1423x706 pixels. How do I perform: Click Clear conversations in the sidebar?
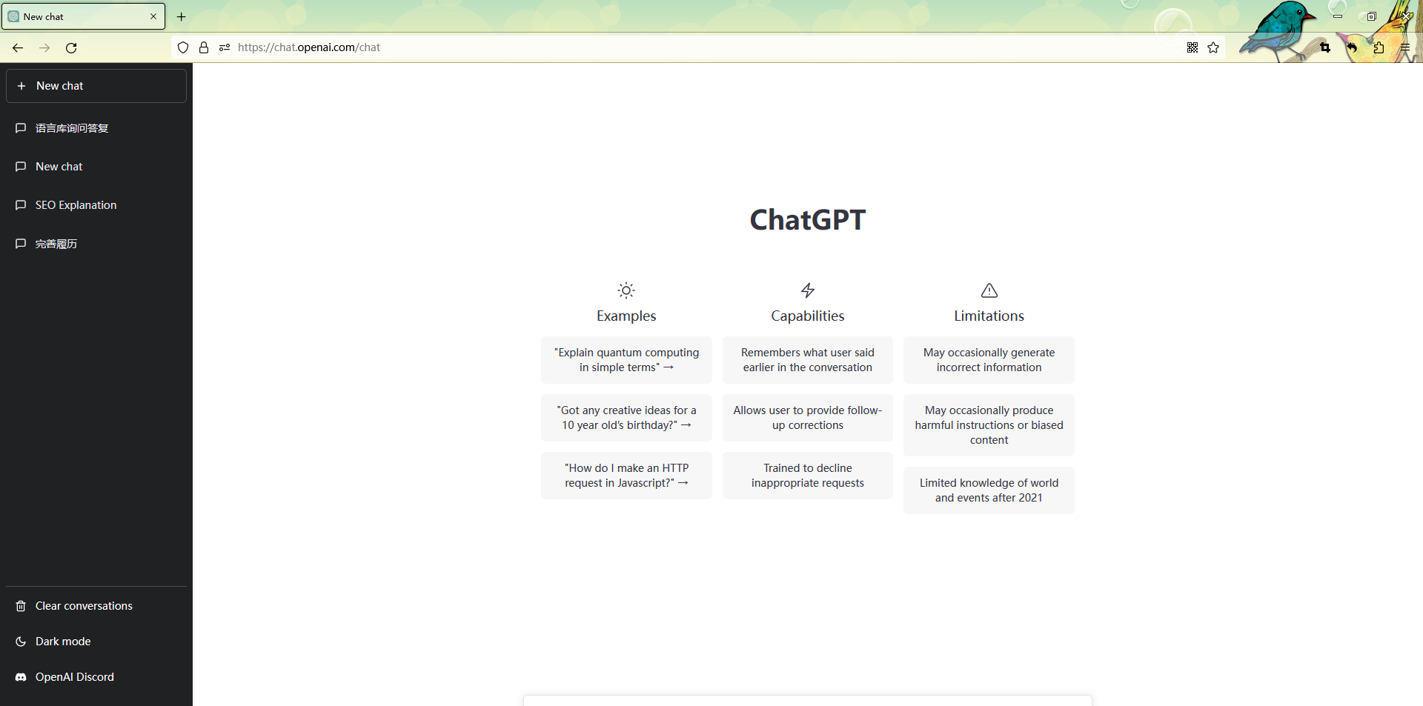coord(96,606)
